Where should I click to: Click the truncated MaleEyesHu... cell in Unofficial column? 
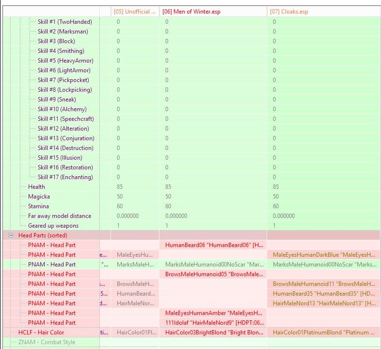[135, 255]
